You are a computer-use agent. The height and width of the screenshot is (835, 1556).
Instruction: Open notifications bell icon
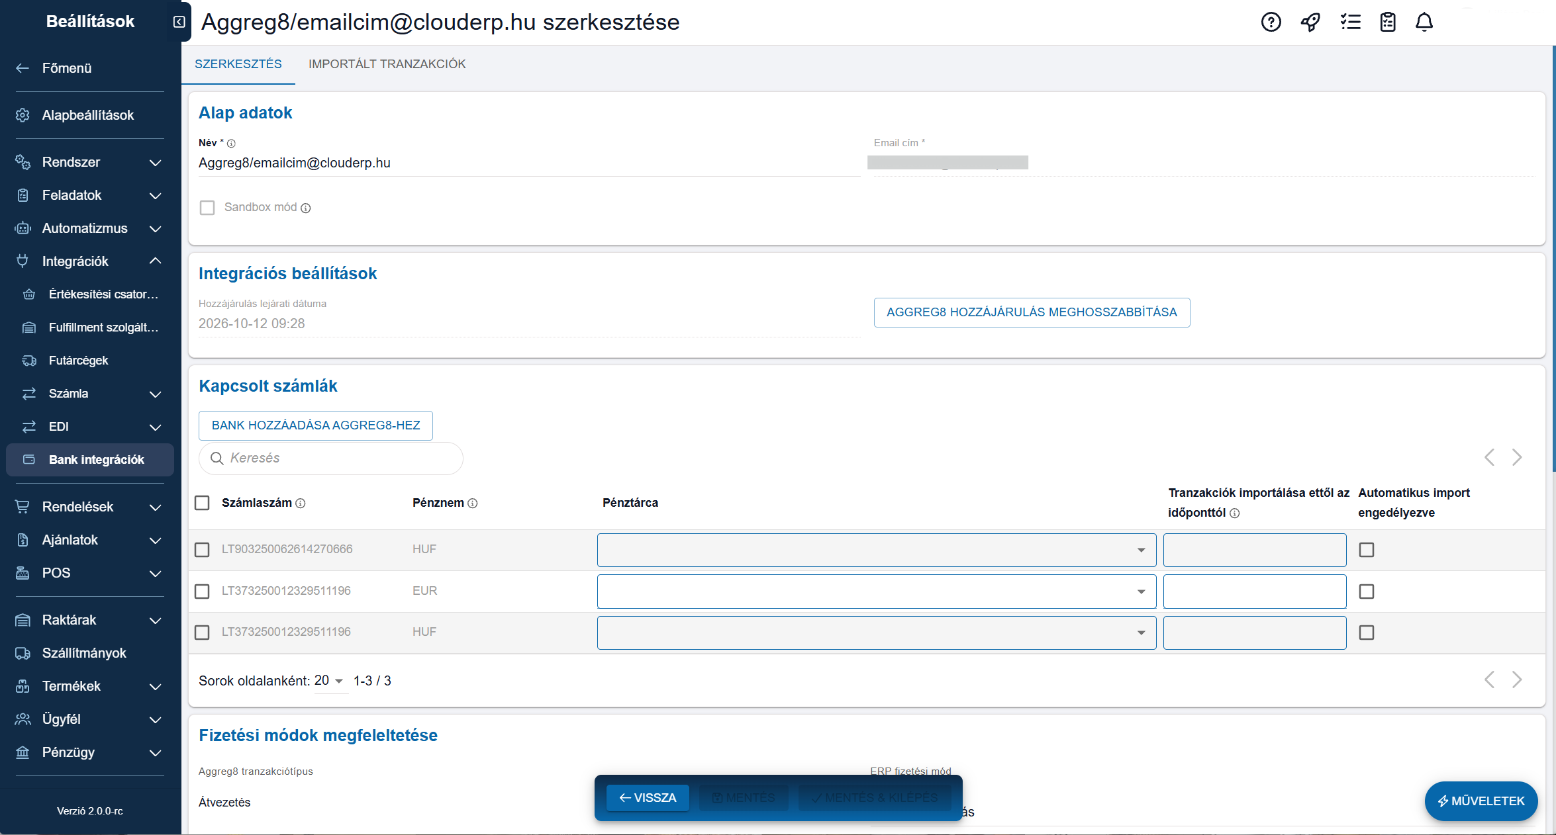pos(1424,22)
